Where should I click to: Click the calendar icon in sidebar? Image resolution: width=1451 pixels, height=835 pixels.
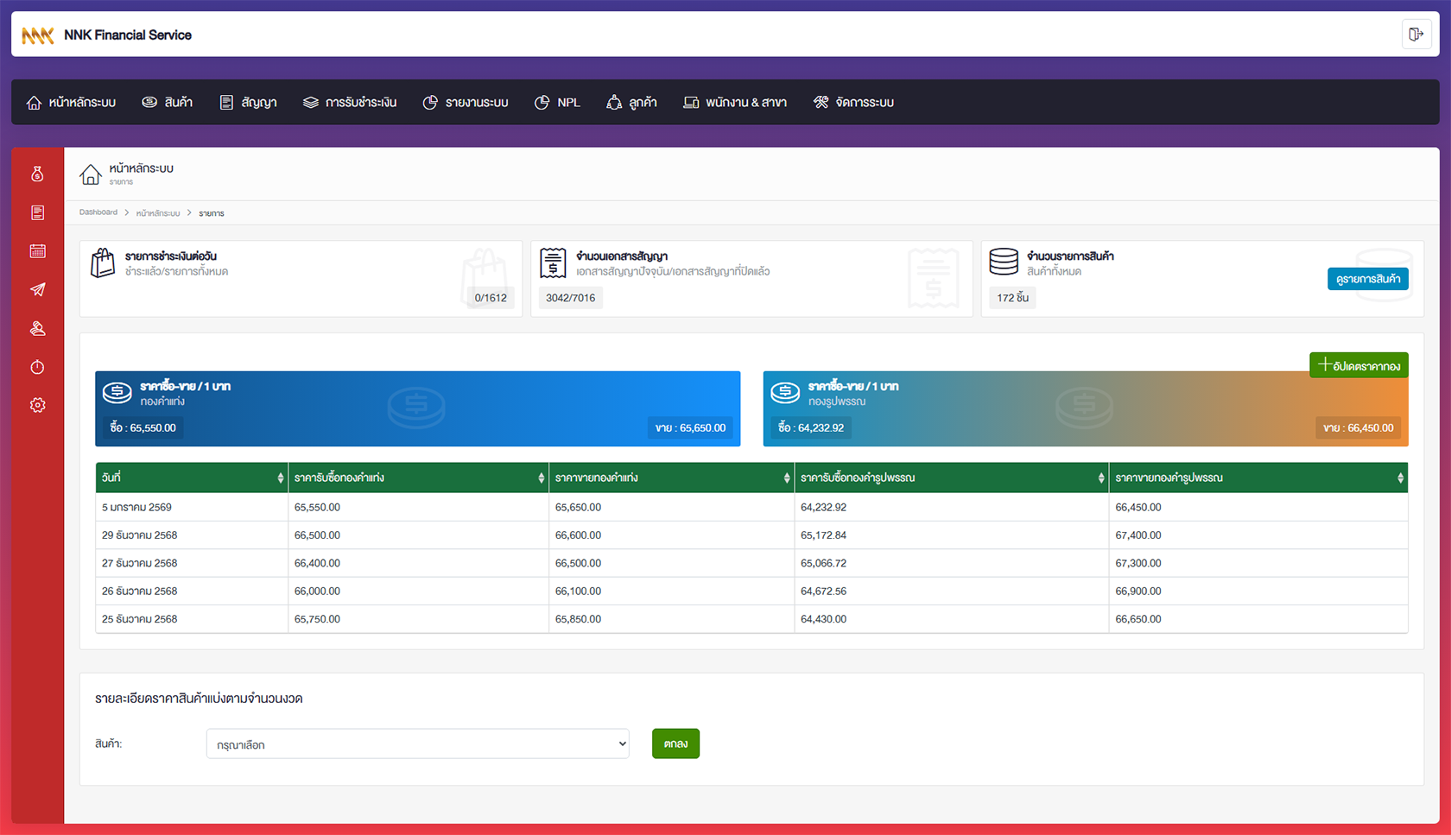coord(37,251)
